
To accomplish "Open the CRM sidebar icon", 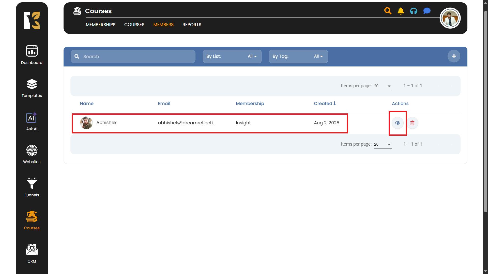I will coord(32,253).
